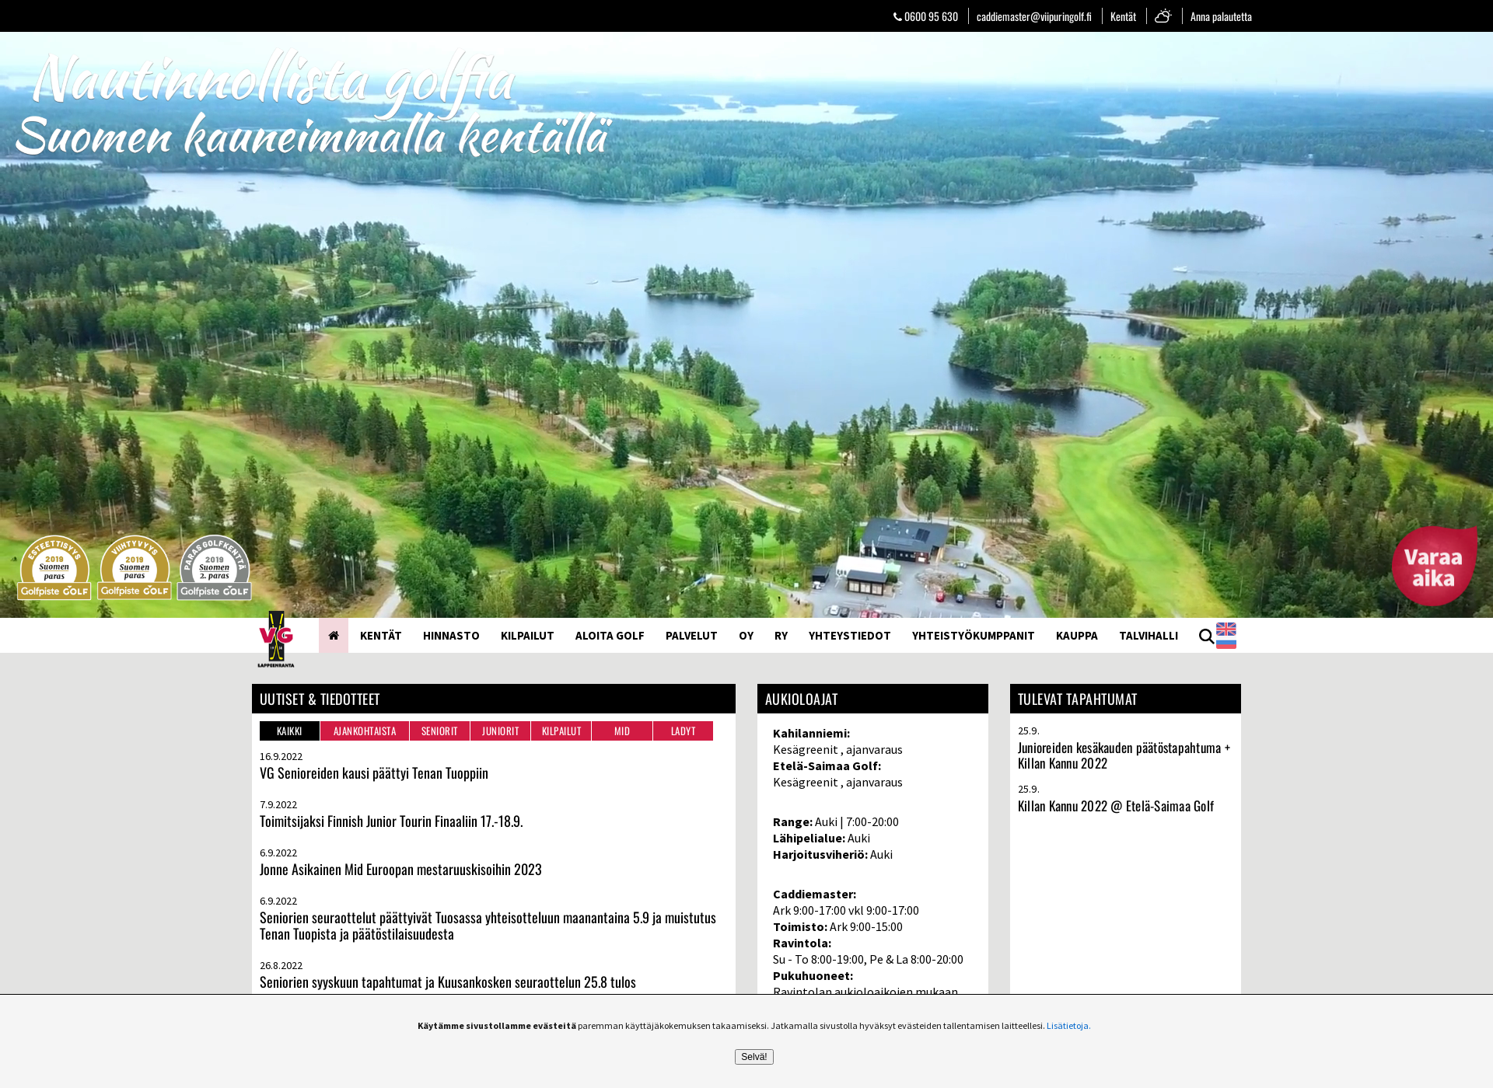Viewport: 1493px width, 1088px height.
Task: Open Junioreiden kesäkauden päätöstapahtuma event
Action: pos(1124,755)
